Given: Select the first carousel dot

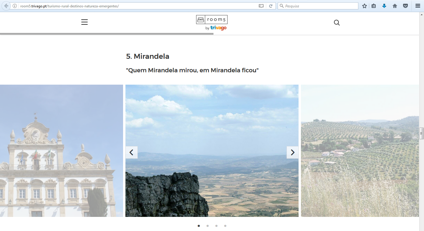Looking at the screenshot, I should point(199,226).
